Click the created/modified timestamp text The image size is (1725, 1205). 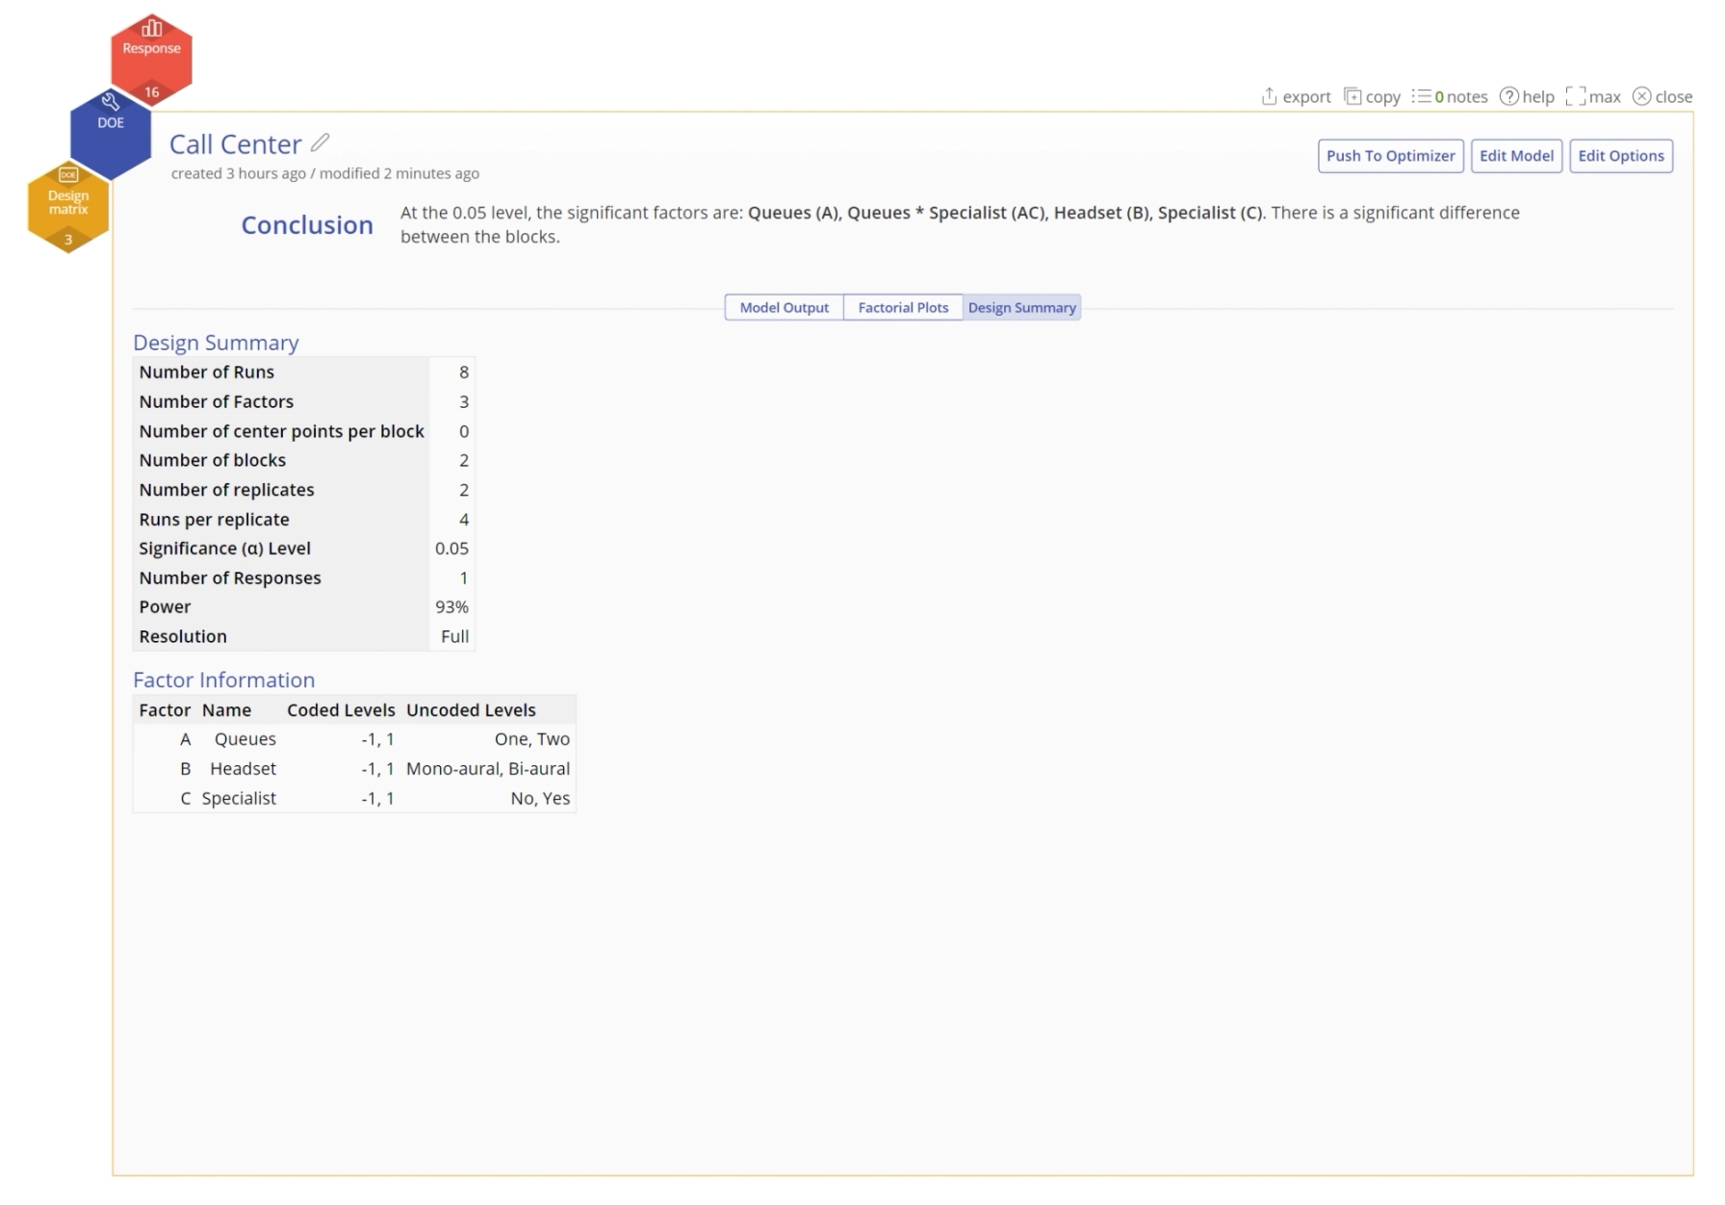pos(325,173)
